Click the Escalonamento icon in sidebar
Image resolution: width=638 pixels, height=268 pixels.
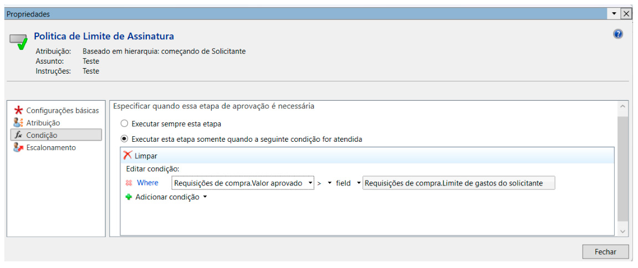pos(18,147)
